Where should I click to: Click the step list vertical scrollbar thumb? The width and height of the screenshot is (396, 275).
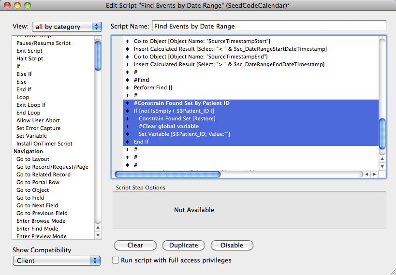(x=98, y=56)
